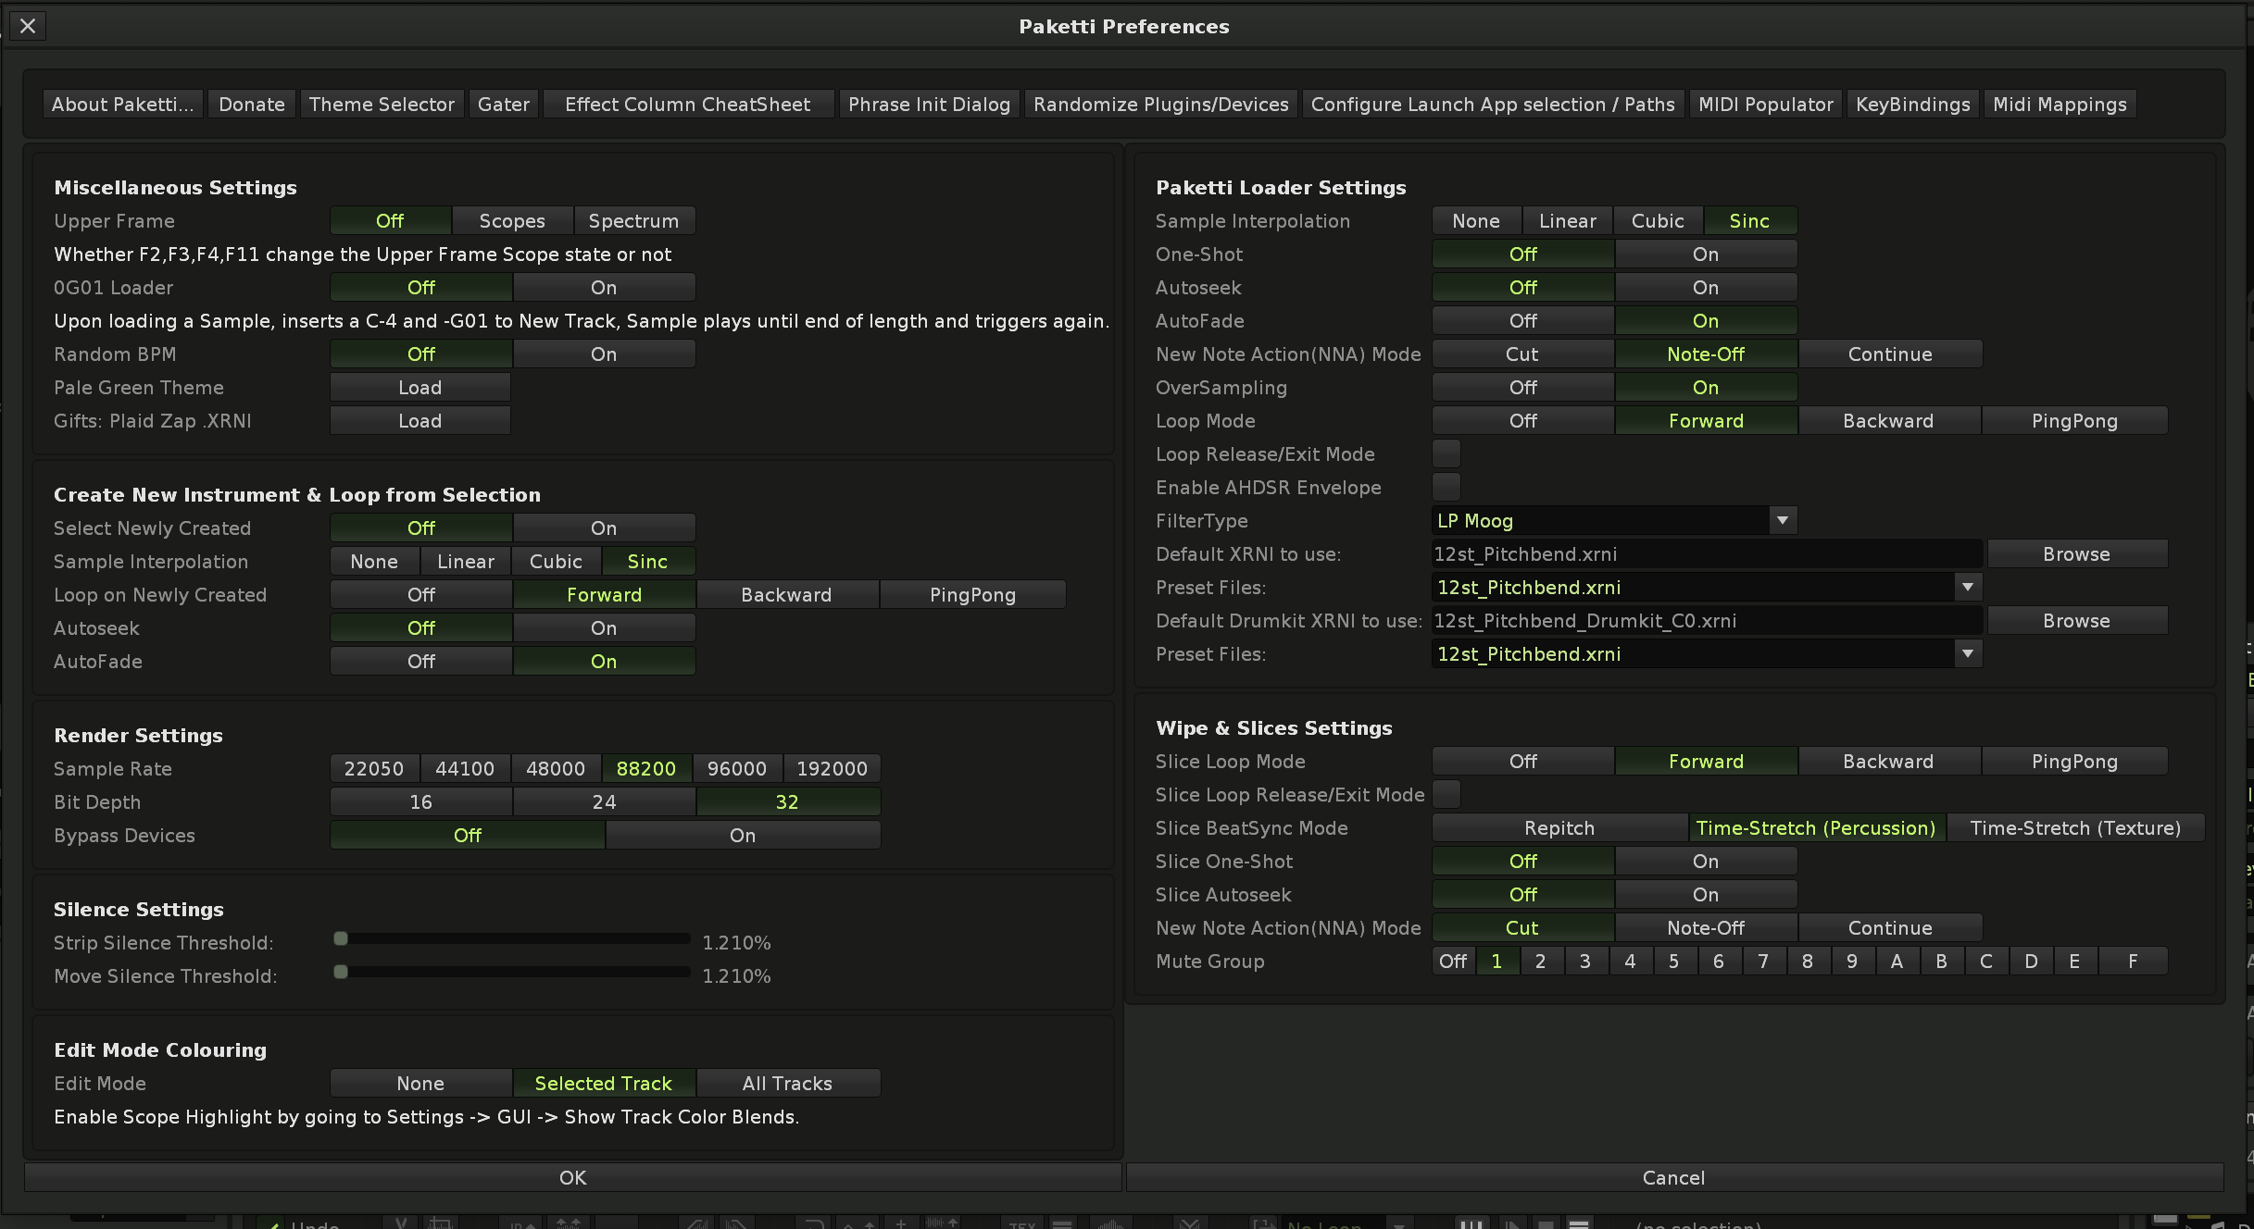Open the KeyBindings dialog
Screen dimensions: 2254x1229
tap(1912, 105)
